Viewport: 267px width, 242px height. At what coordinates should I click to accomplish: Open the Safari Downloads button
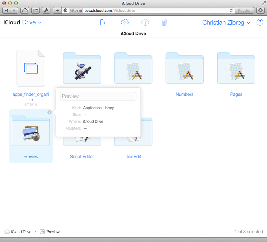(x=260, y=10)
